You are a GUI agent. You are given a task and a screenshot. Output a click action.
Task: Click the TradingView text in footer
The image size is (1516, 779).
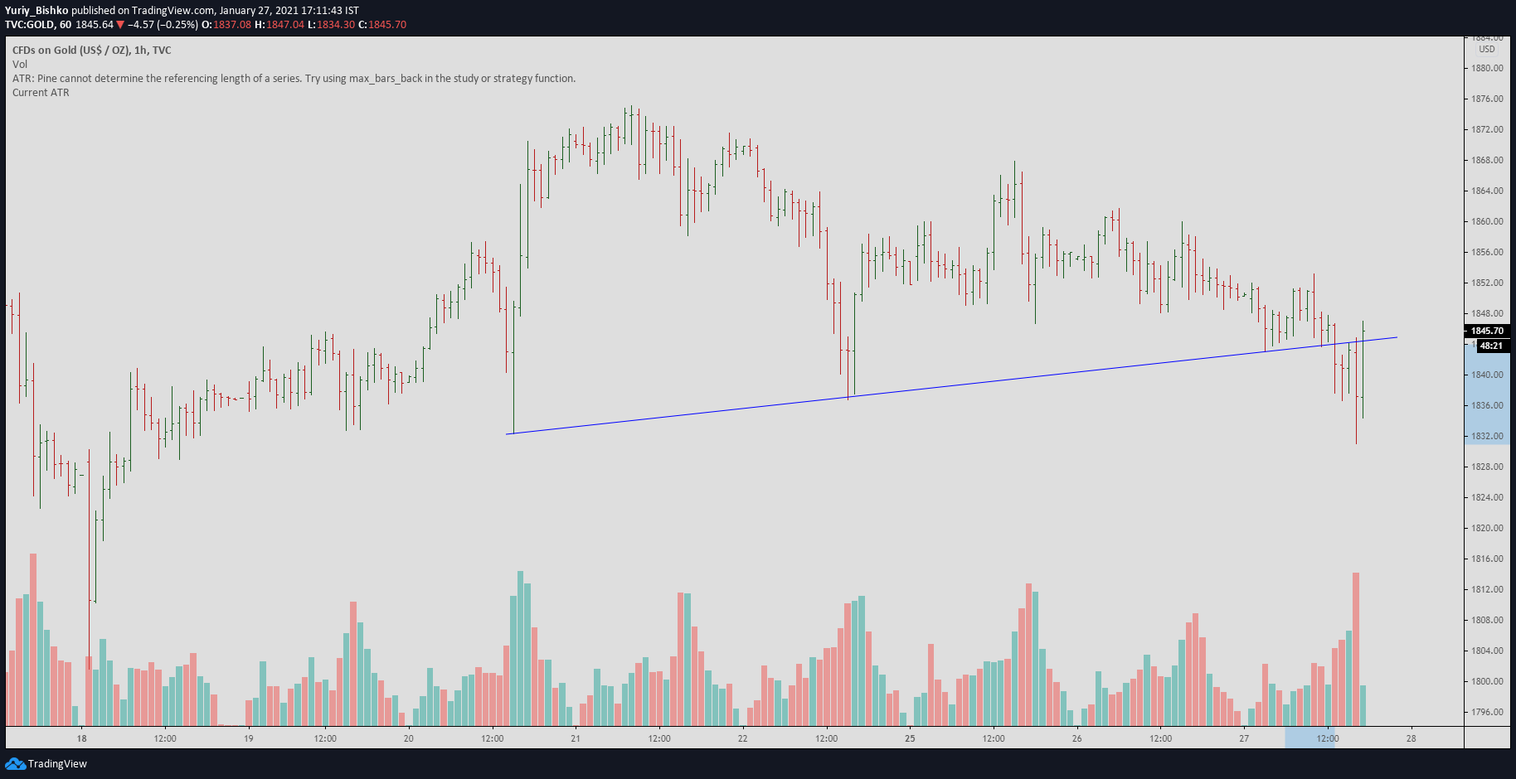tap(57, 764)
